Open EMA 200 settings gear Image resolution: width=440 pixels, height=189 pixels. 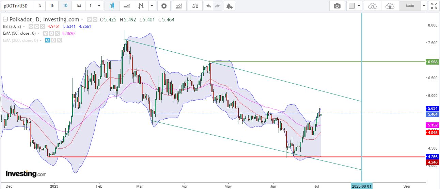coord(53,40)
